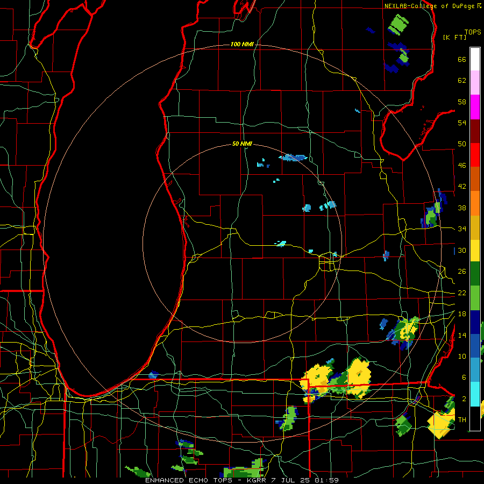
Task: Click the 50 NMI range ring label
Action: (243, 144)
